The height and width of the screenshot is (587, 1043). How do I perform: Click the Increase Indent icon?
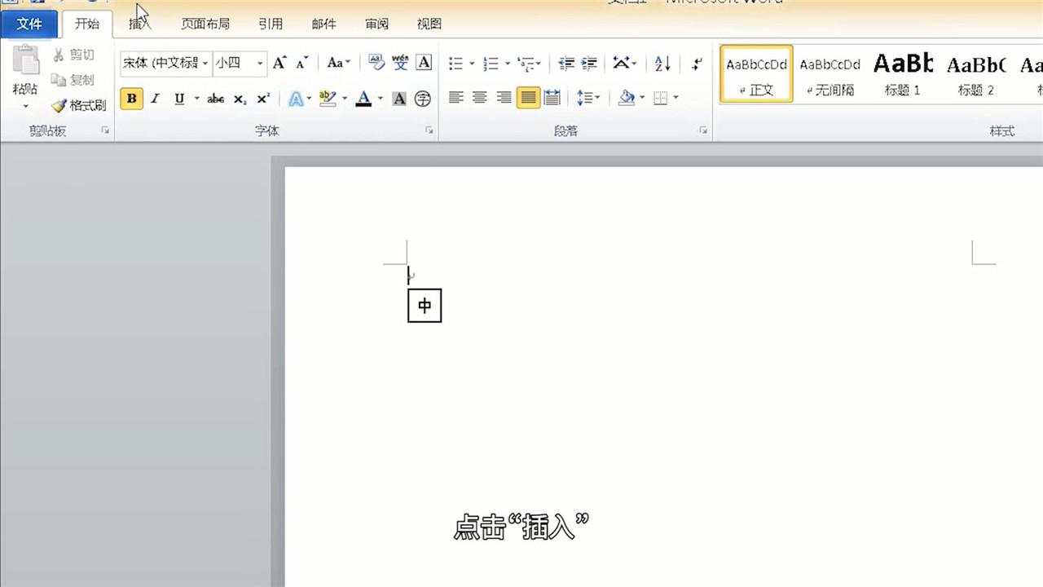[589, 63]
